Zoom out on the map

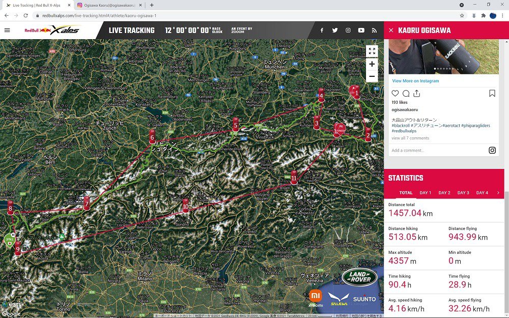[x=372, y=77]
